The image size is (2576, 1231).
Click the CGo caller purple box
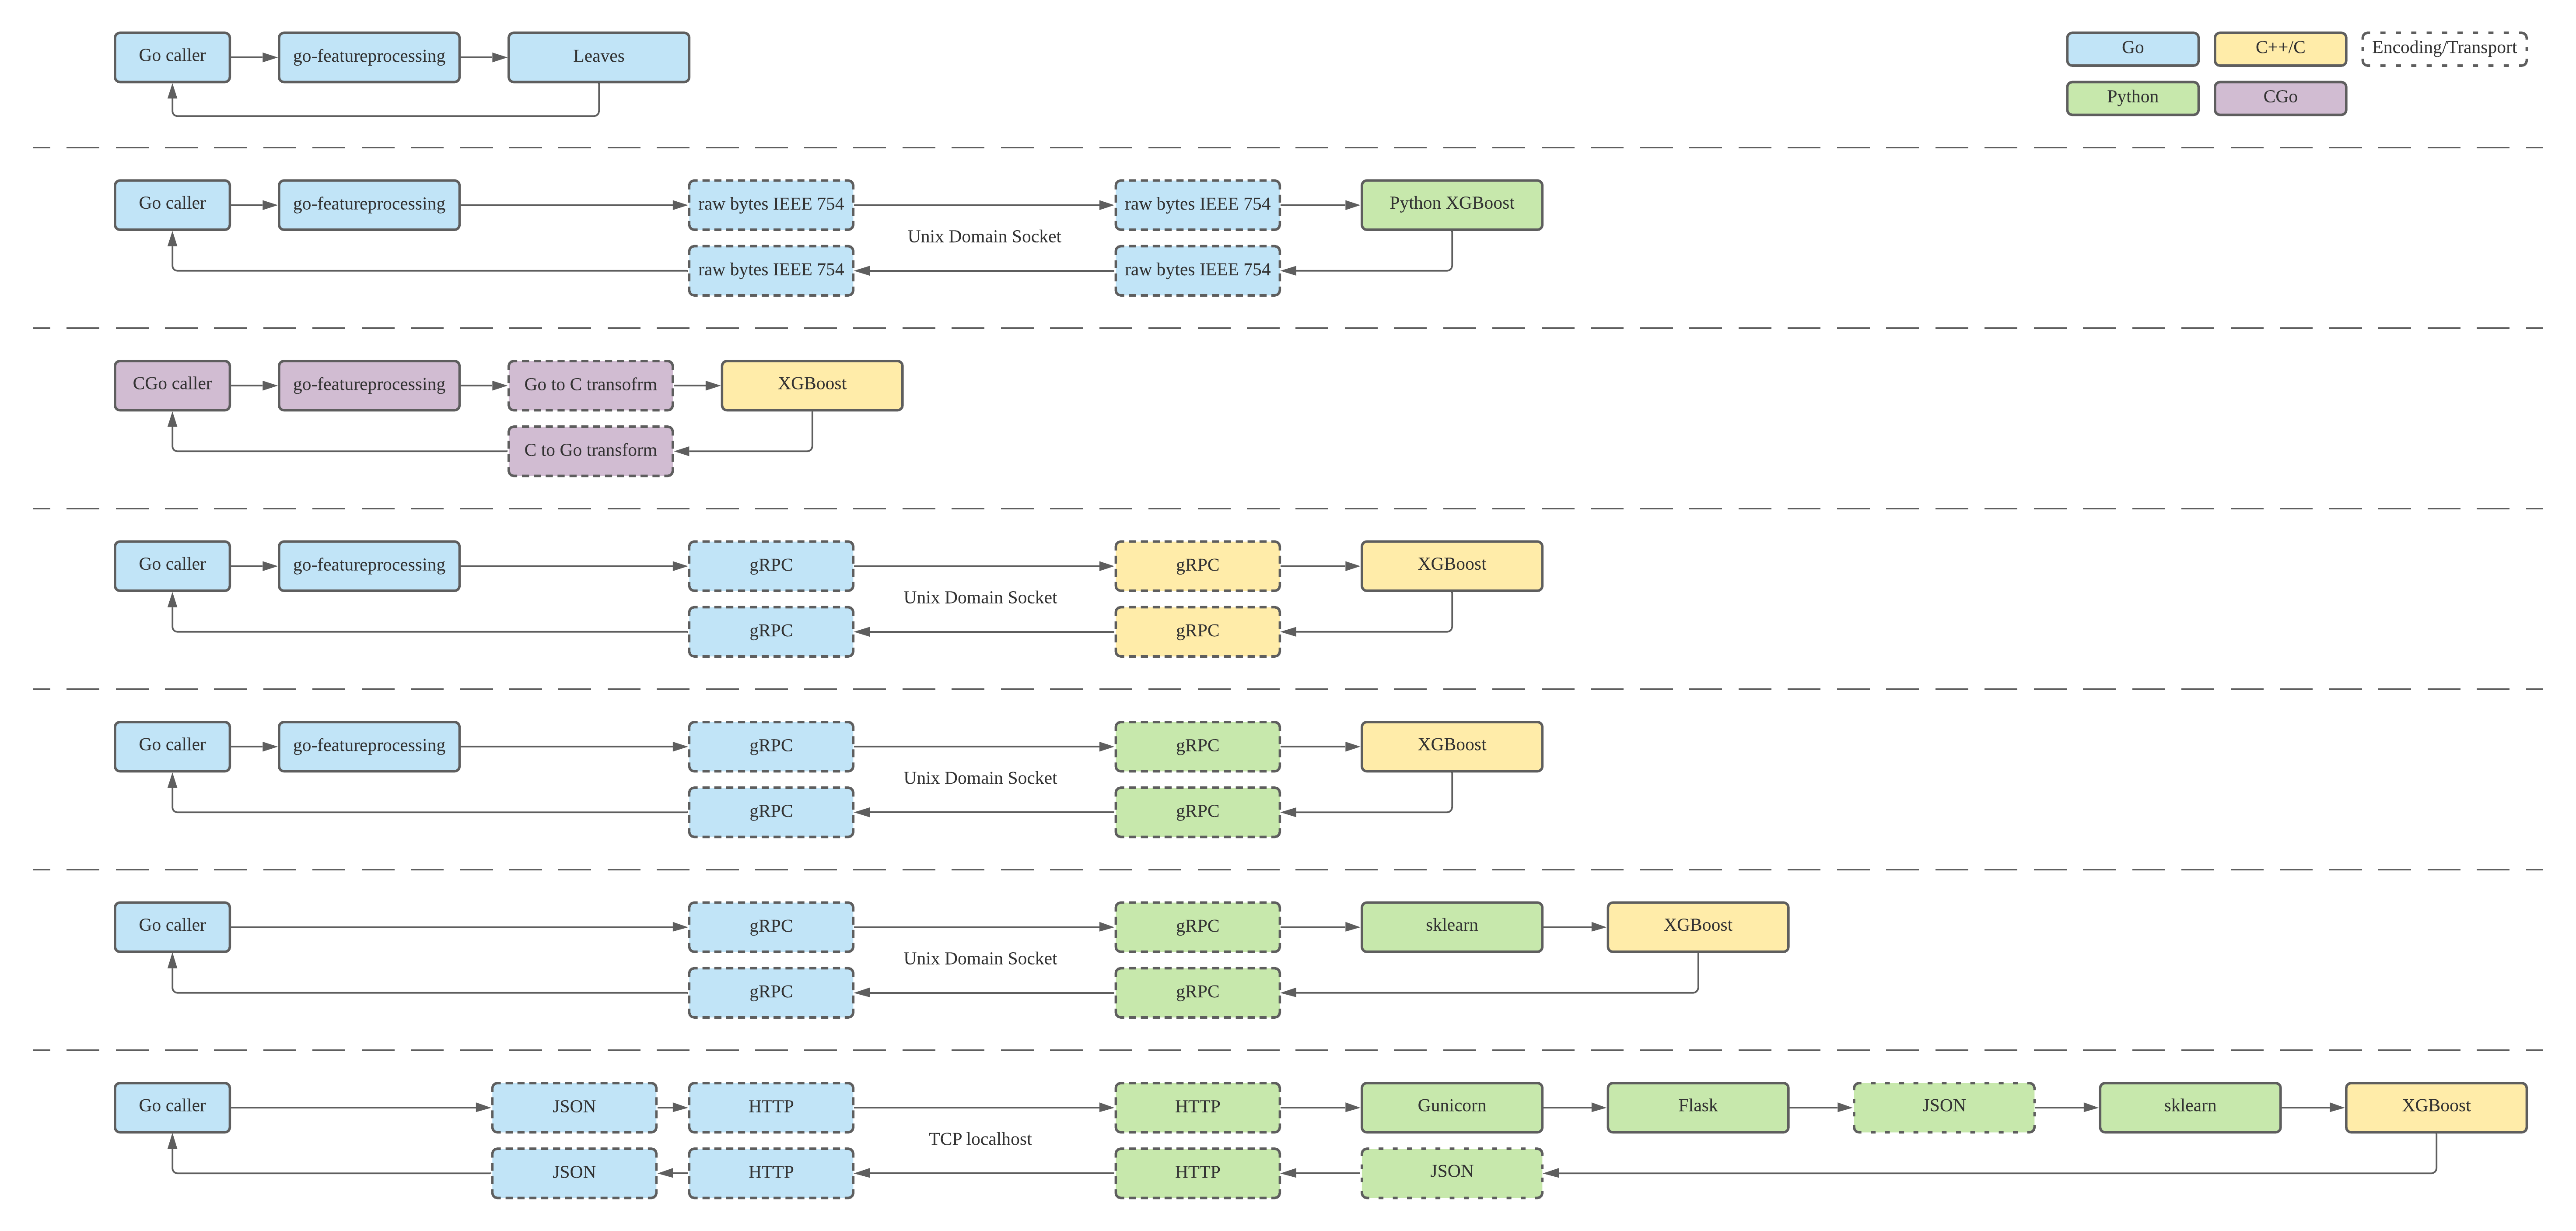[x=172, y=385]
